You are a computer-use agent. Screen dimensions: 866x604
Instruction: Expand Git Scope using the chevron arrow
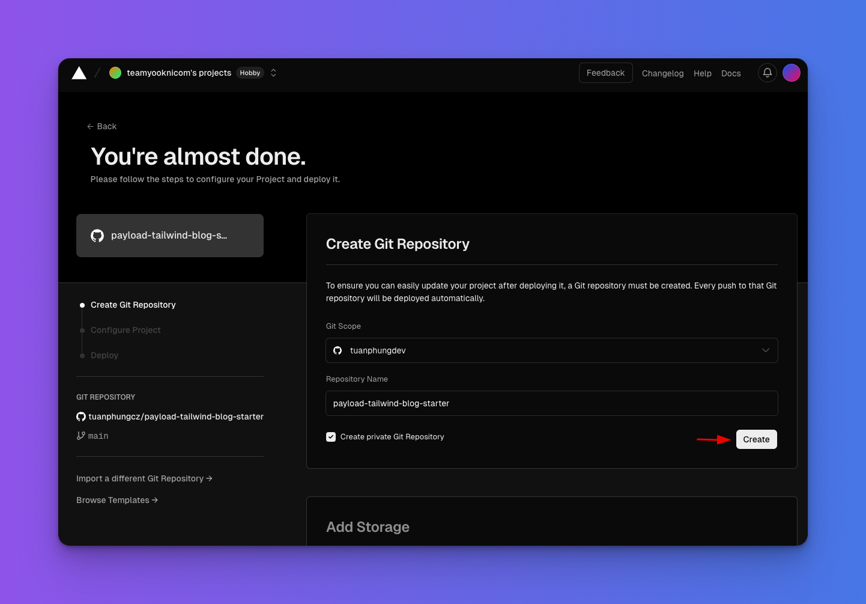click(x=766, y=350)
